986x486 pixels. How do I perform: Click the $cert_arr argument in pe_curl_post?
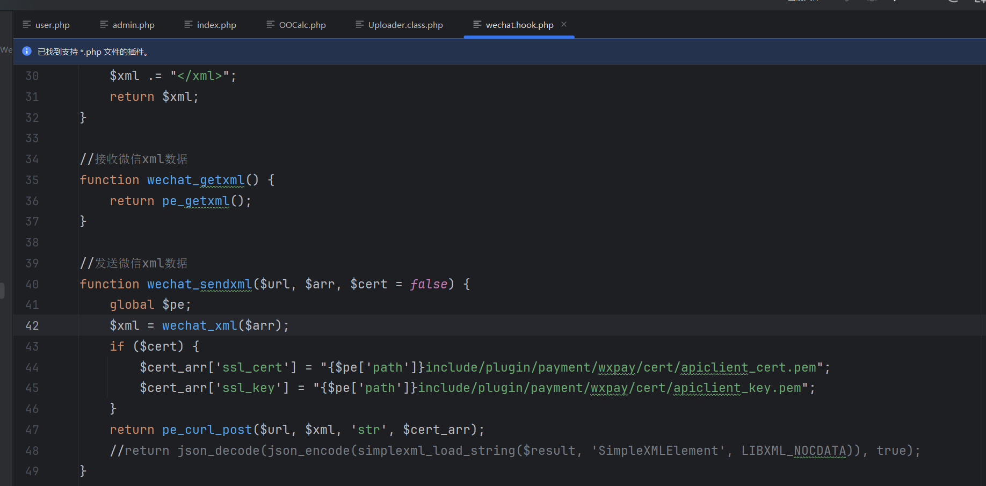pyautogui.click(x=437, y=430)
